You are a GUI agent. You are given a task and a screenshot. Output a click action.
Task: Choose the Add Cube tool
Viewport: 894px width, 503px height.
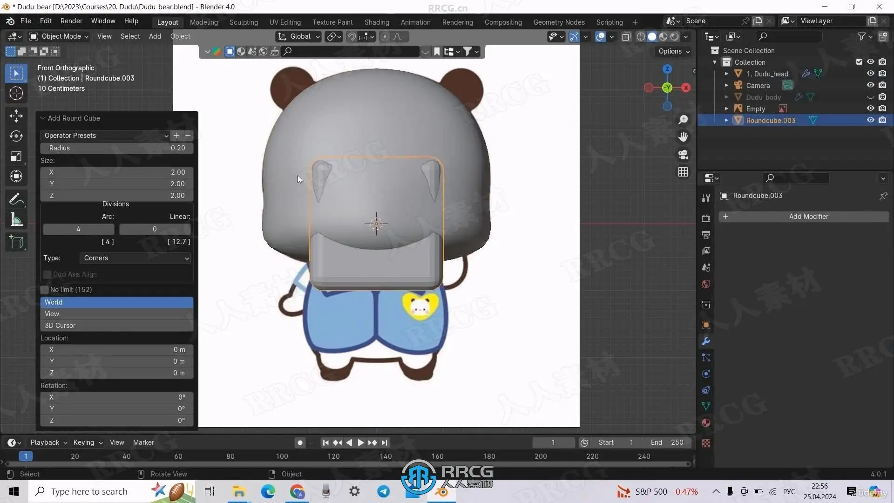[x=16, y=242]
